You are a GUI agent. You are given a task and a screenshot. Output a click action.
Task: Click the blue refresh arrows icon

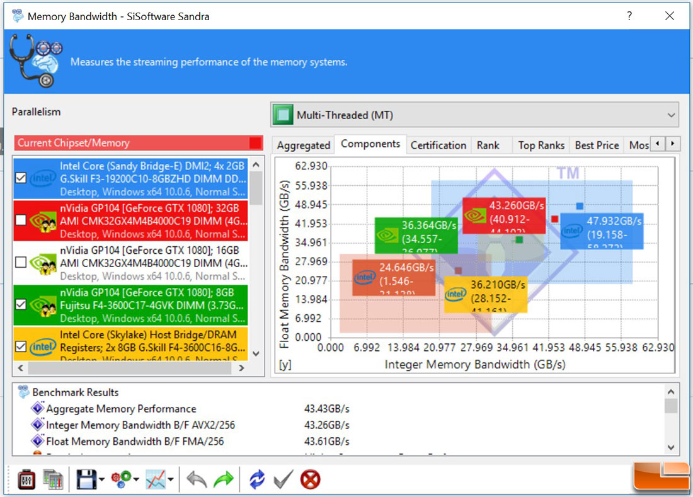257,480
